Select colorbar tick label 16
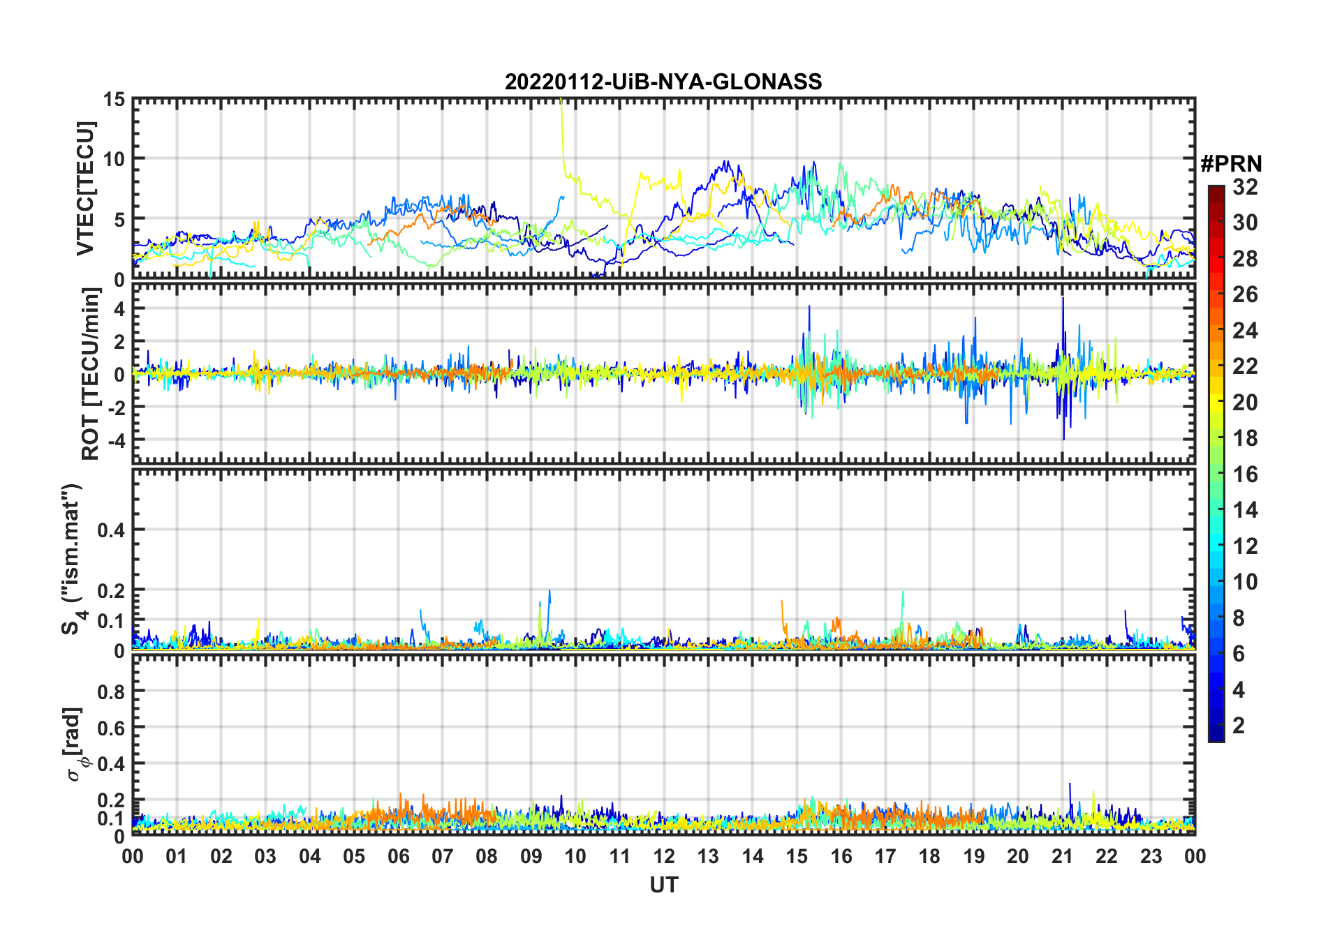Viewport: 1328px width, 928px height. tap(1245, 474)
